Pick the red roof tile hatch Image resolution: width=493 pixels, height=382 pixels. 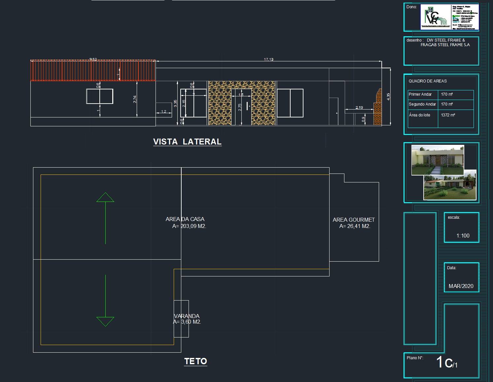(x=93, y=71)
